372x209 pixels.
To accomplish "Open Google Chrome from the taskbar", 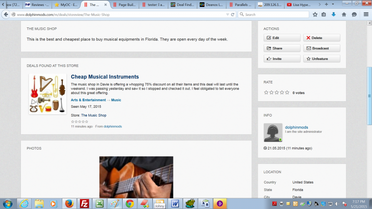I will pyautogui.click(x=130, y=203).
